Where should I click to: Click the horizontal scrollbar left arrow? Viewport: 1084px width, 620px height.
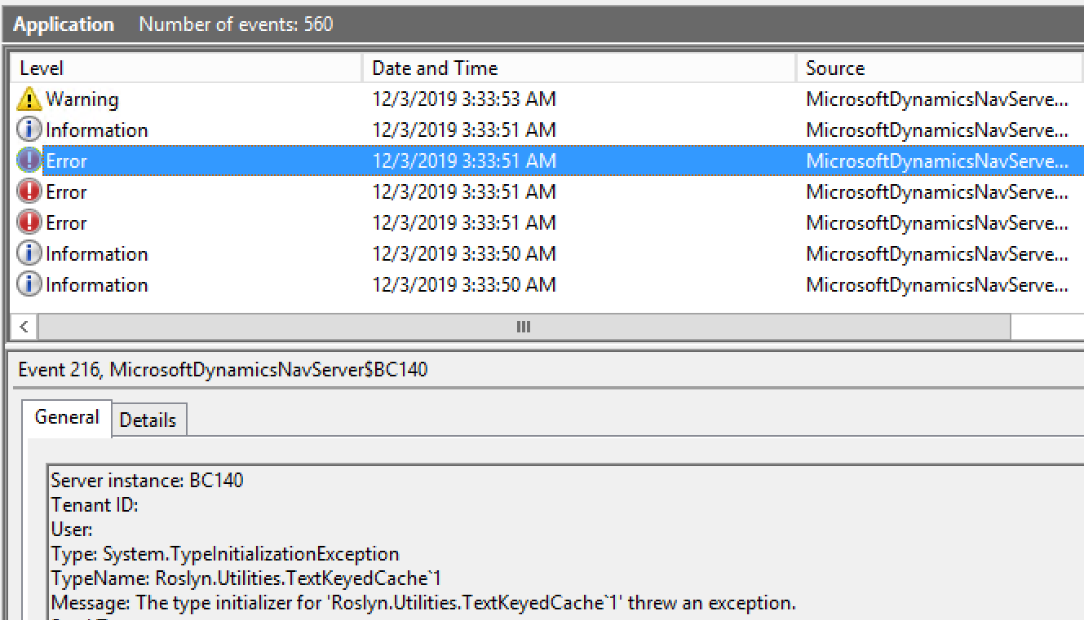tap(24, 327)
